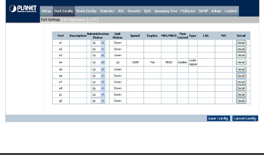Open the Port Config menu
This screenshot has width=264, height=155.
pyautogui.click(x=64, y=11)
